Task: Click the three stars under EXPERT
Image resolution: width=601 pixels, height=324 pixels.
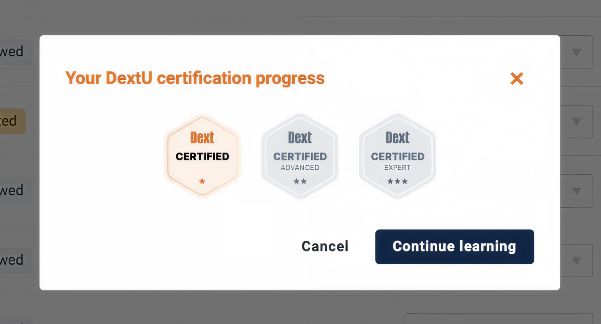Action: pyautogui.click(x=398, y=181)
